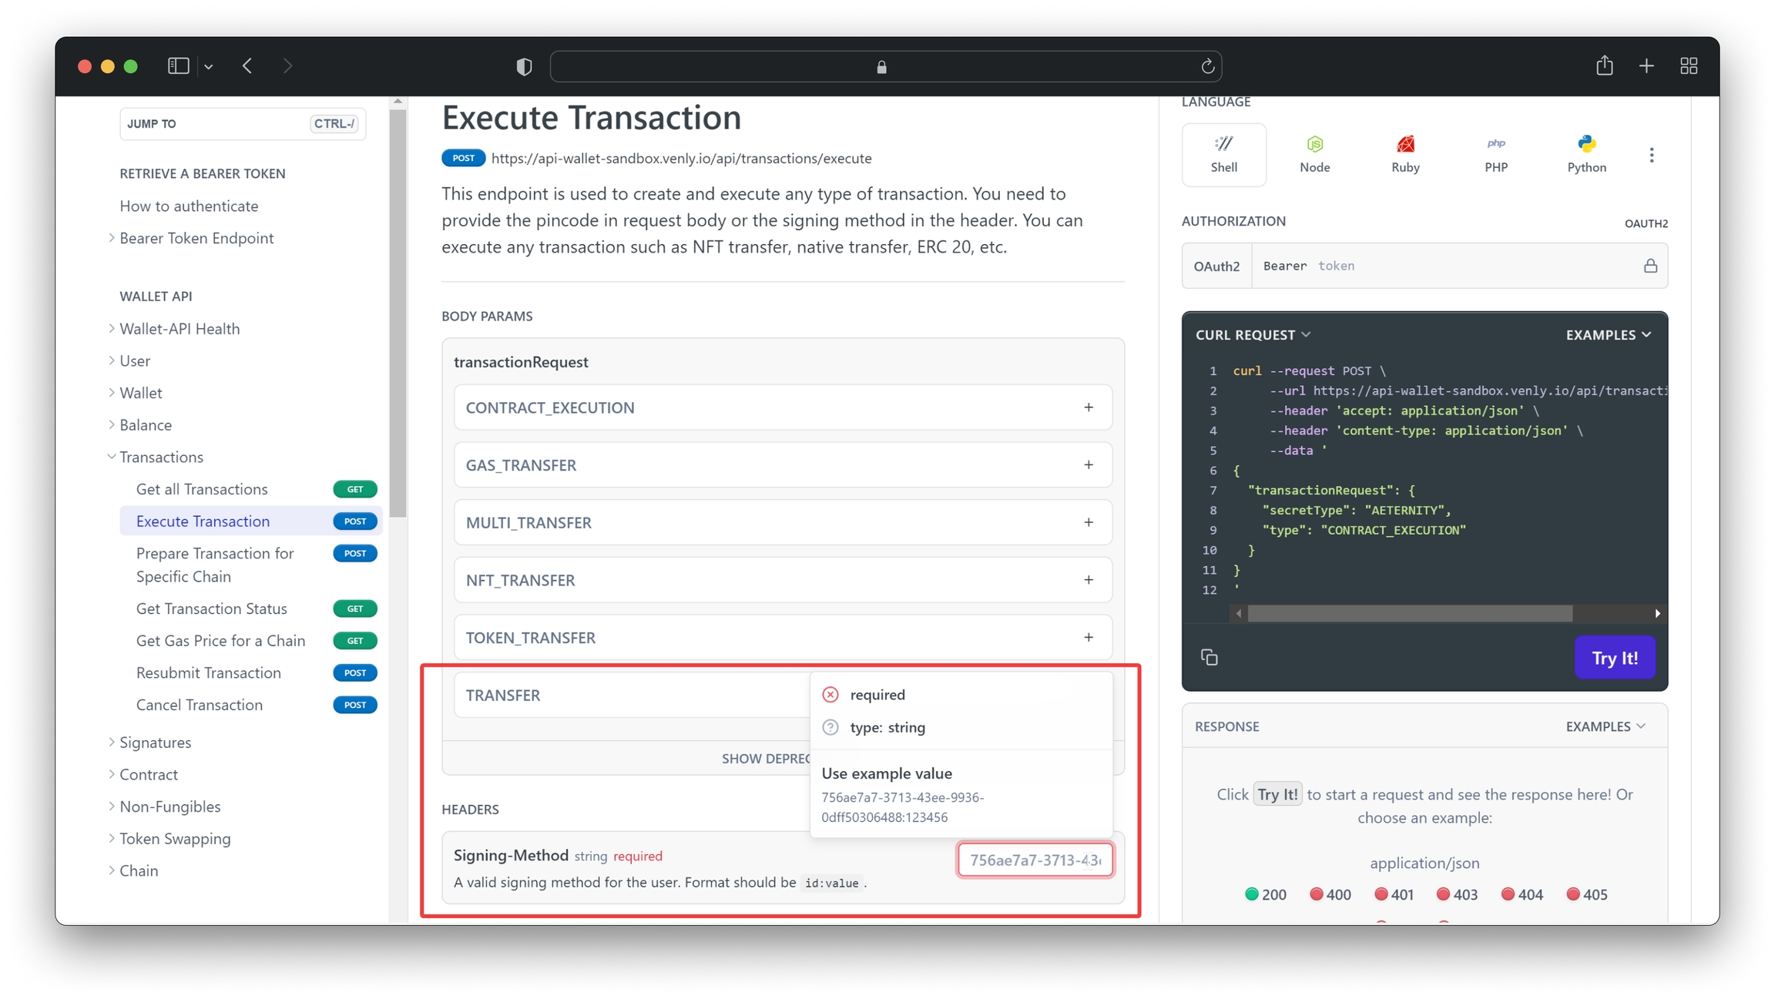
Task: Open the Cancel Transaction endpoint
Action: click(x=199, y=705)
